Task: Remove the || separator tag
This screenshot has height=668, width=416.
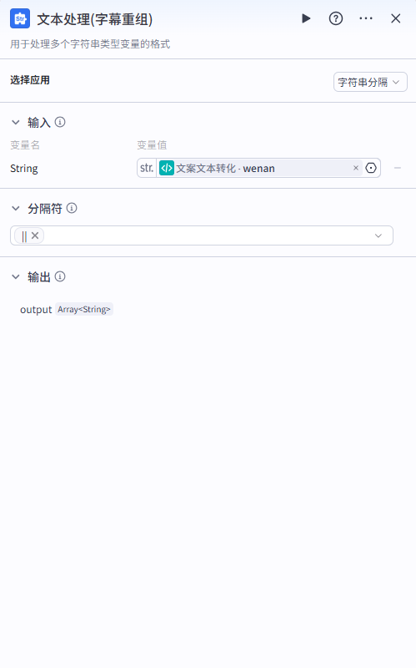Action: tap(35, 235)
